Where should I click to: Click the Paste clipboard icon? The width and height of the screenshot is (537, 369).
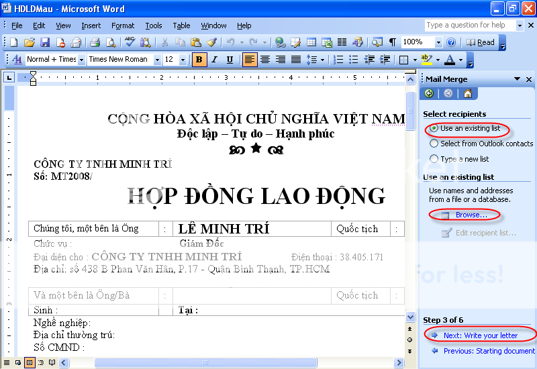[195, 42]
